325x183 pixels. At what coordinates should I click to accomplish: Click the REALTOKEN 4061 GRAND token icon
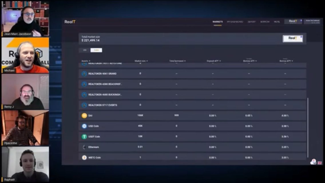point(84,73)
